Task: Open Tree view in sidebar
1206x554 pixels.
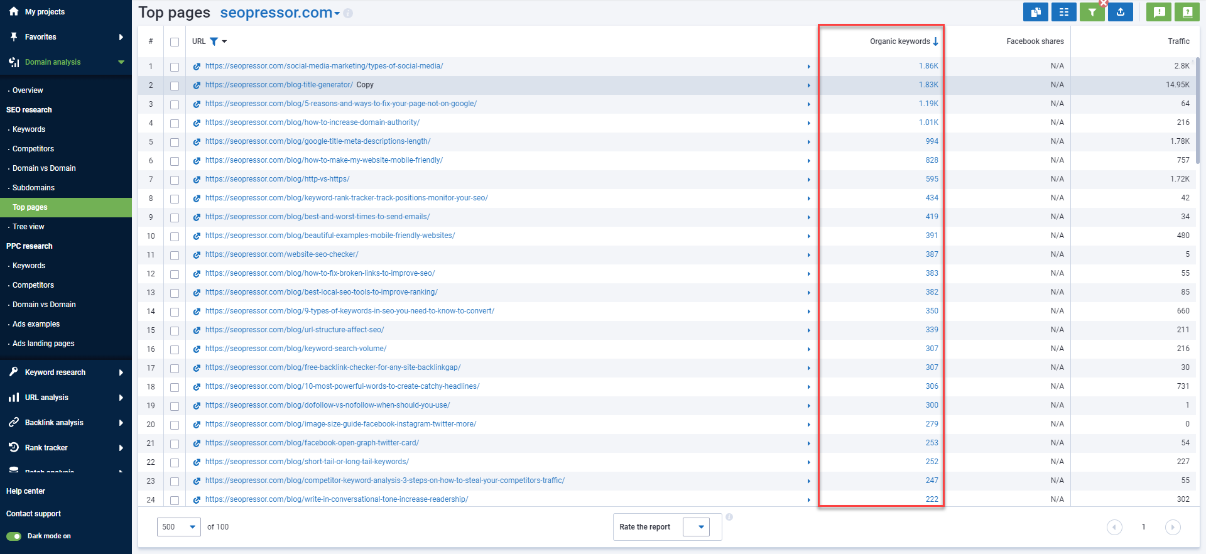Action: point(28,227)
